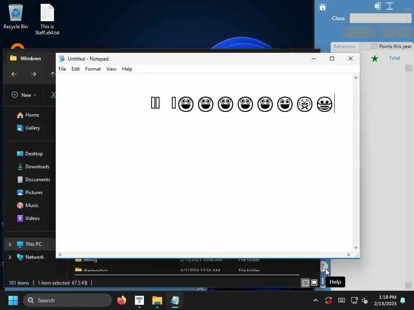Go up one folder level in Explorer
Screen dimensions: 414x310
[53, 74]
